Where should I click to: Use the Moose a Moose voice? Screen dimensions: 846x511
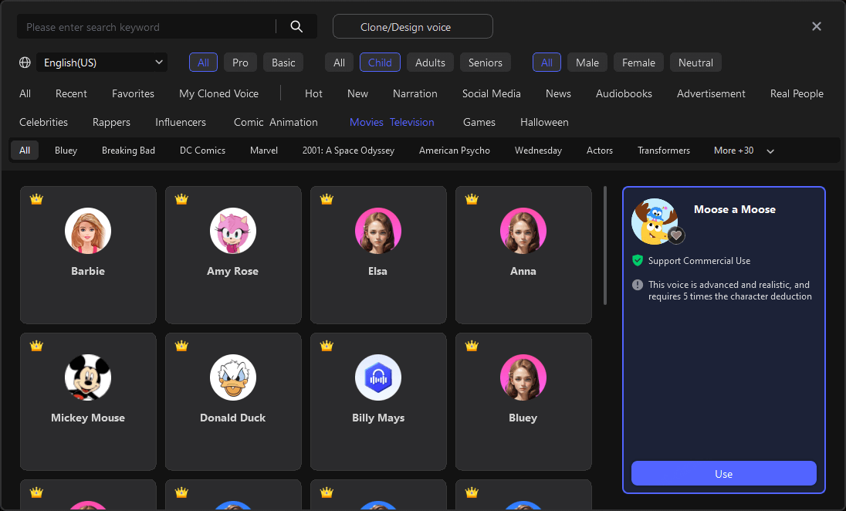click(723, 473)
